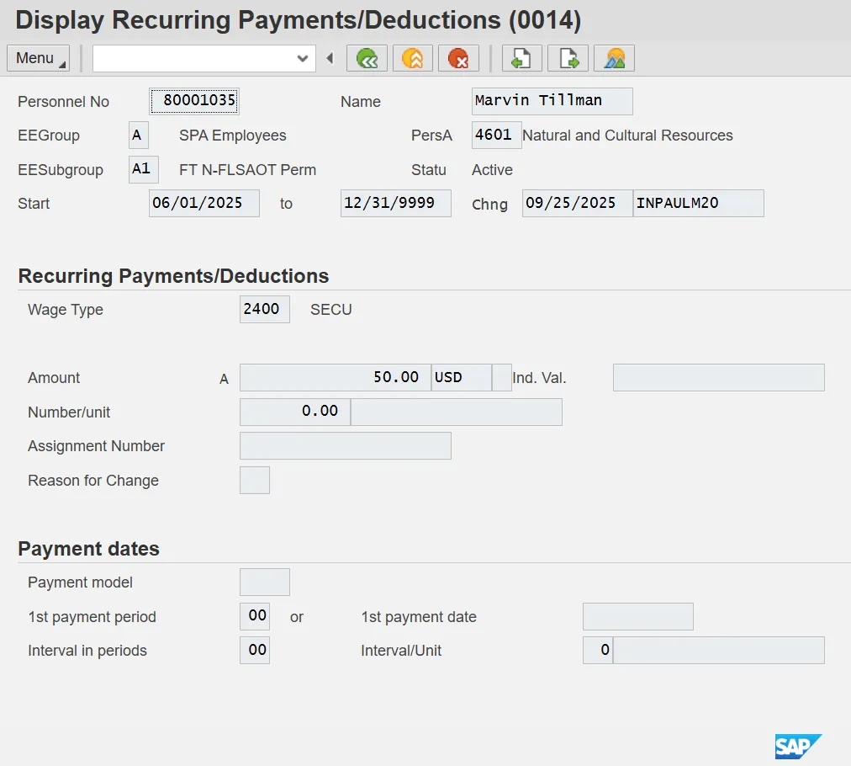Click the Interval in periods field
Viewport: 851px width, 766px height.
255,650
